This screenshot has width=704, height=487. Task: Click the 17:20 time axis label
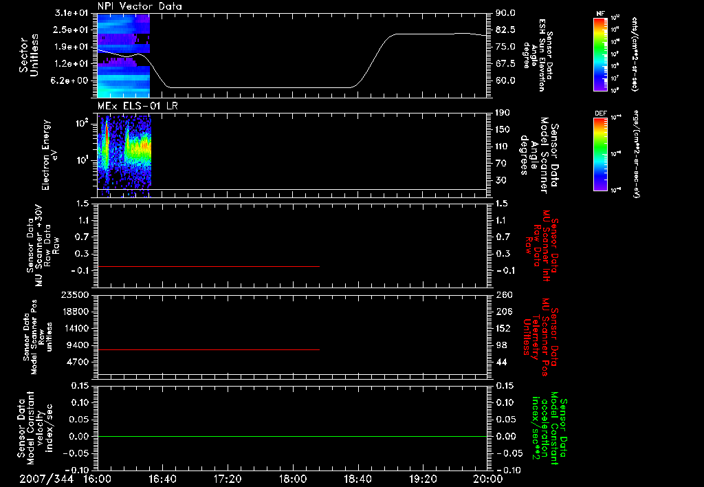[x=227, y=479]
